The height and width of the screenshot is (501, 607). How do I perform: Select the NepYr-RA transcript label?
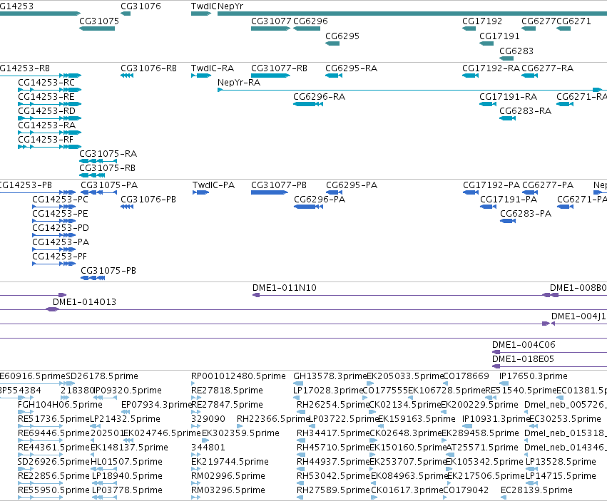pyautogui.click(x=239, y=83)
